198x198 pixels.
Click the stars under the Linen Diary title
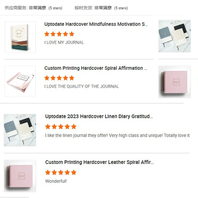click(60, 127)
